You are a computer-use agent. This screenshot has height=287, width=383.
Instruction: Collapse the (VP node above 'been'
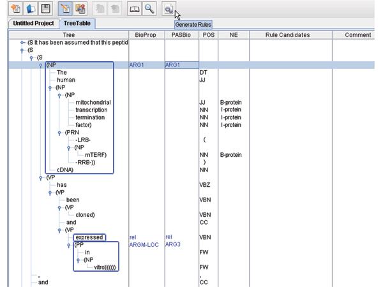[50, 193]
